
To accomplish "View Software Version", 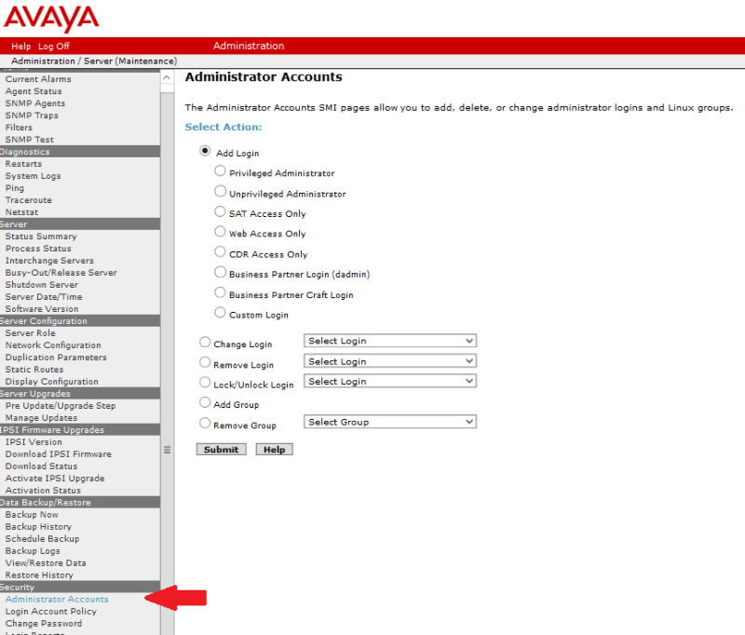I will 42,309.
